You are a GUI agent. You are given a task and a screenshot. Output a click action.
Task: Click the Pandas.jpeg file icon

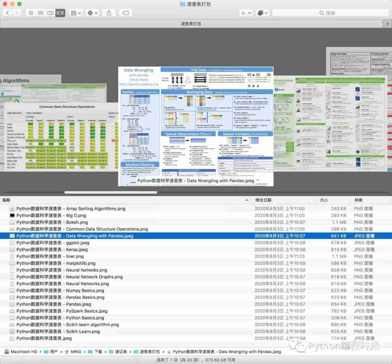pyautogui.click(x=12, y=304)
